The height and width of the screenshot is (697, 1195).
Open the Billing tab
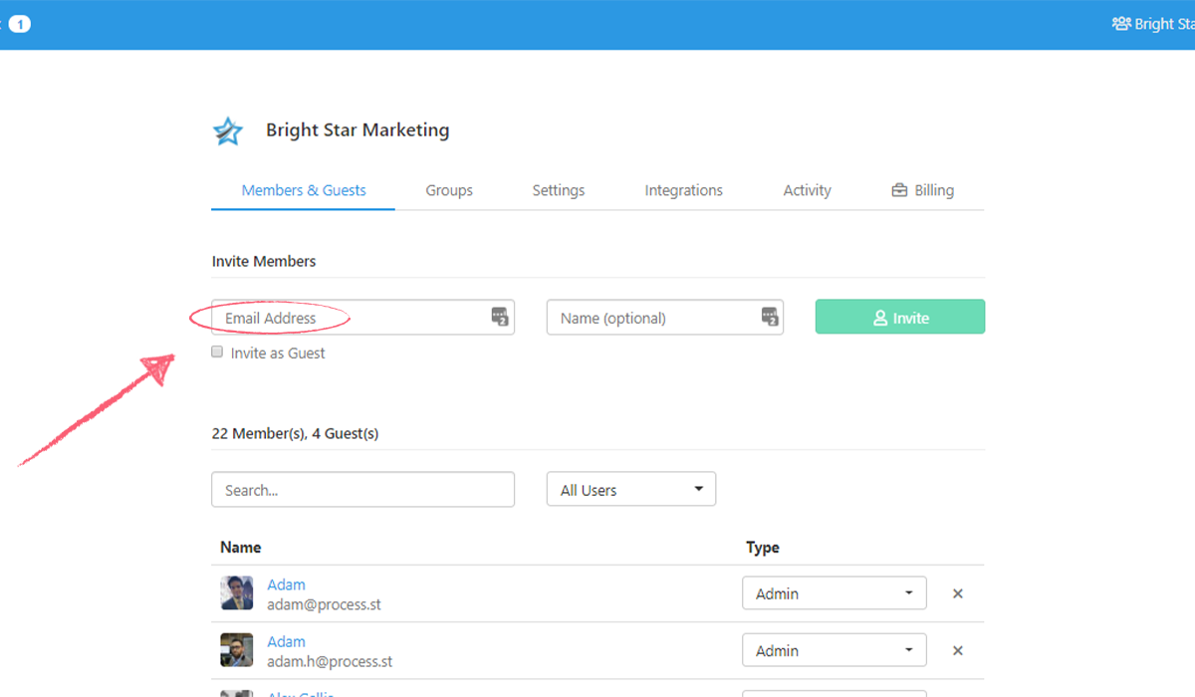point(923,190)
